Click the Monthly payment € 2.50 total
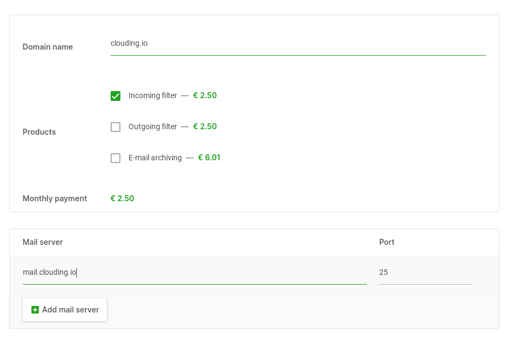Screen dimensions: 510x337 122,198
